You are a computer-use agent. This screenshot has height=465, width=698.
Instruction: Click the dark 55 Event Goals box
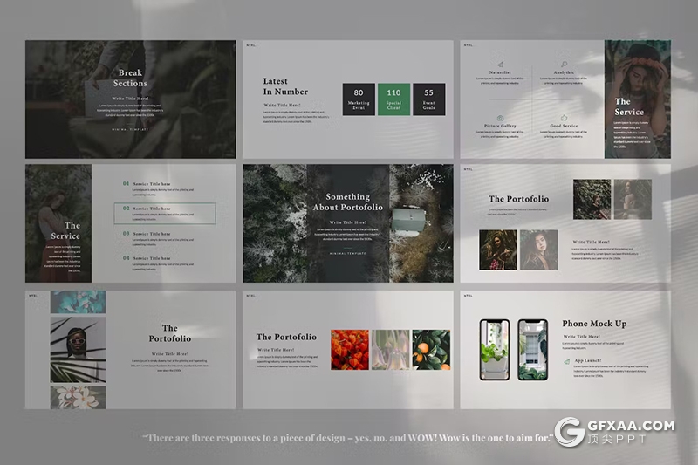coord(428,99)
